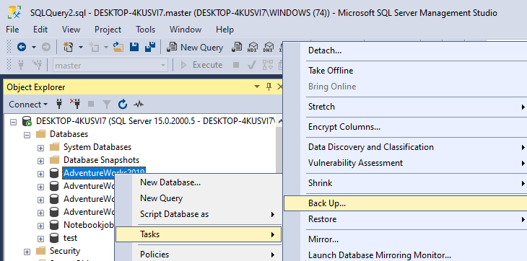Open the New Project dropdown arrow
Viewport: 527px width, 261px height.
(81, 48)
